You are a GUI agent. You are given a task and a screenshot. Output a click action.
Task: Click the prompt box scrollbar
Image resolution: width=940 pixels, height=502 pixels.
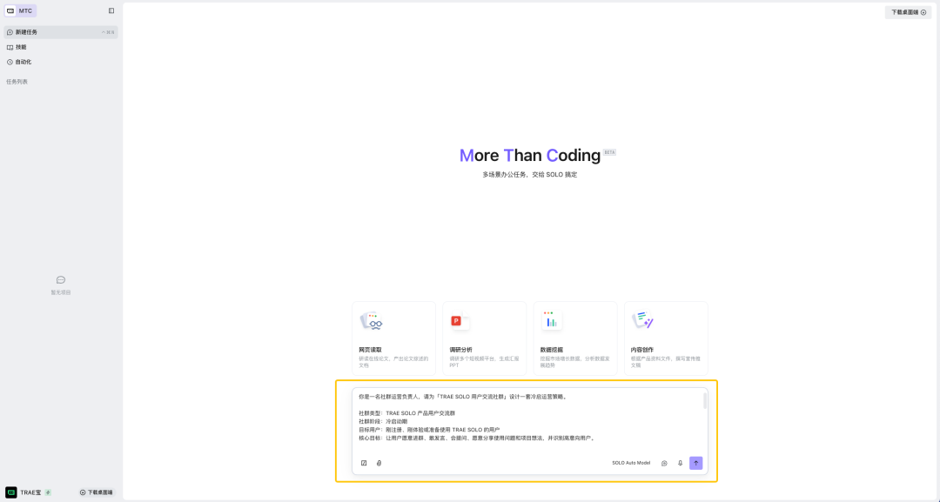pos(705,401)
